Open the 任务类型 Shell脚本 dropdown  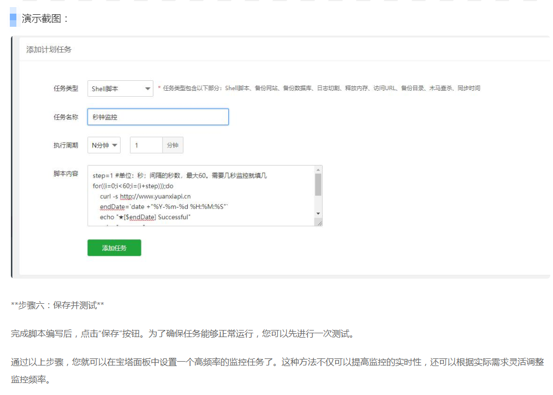tap(120, 89)
